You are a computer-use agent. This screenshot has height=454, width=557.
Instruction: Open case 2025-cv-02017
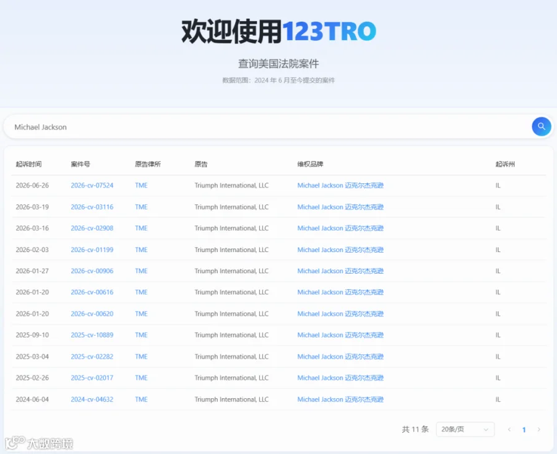pos(92,378)
